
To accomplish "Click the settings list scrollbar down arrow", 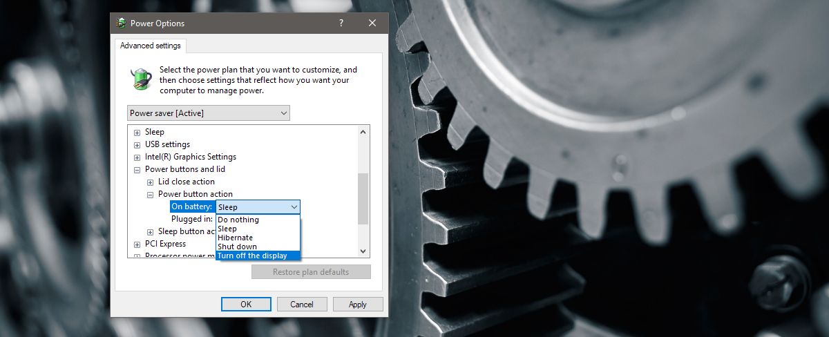I will (363, 251).
